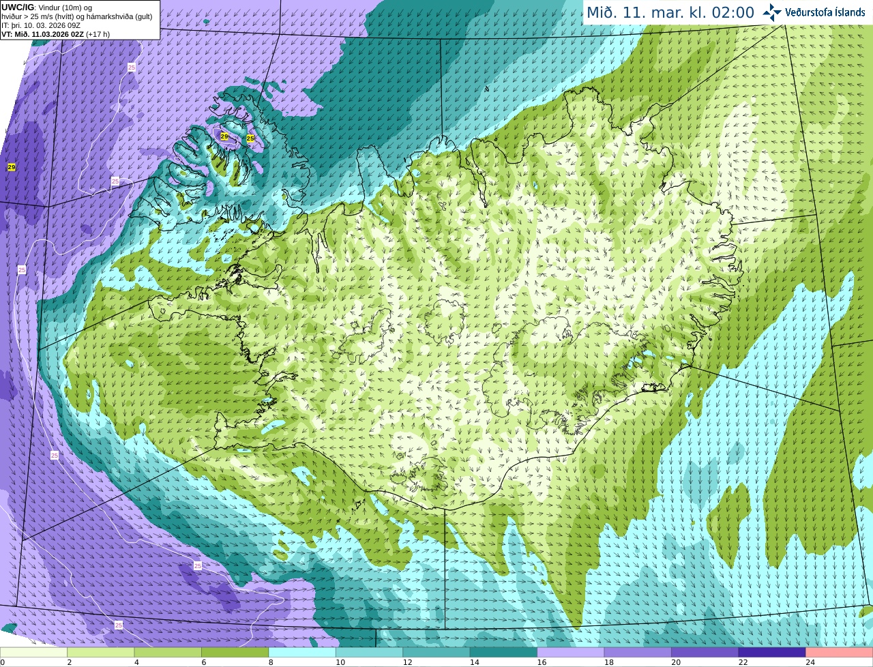This screenshot has height=667, width=873.
Task: Pick the light teal 10–12 legend swatch
Action: click(x=370, y=653)
